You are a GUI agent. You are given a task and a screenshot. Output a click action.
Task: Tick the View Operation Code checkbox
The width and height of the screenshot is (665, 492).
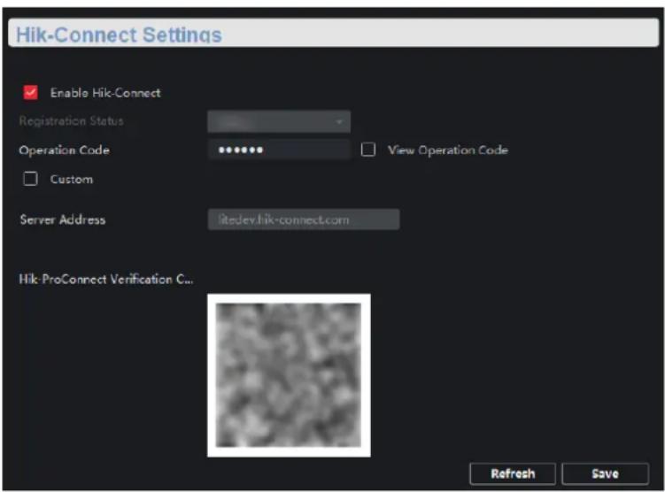pos(368,150)
